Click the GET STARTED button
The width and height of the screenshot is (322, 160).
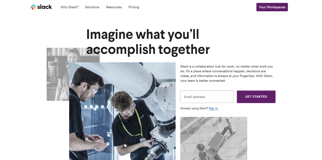coord(256,97)
